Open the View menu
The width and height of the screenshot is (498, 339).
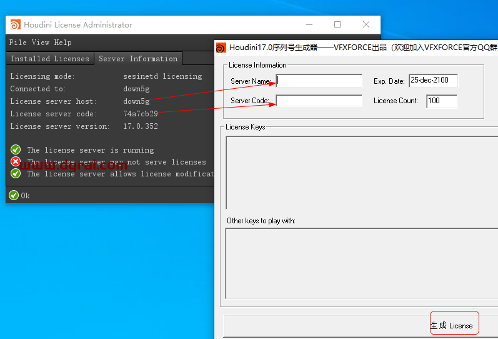pyautogui.click(x=41, y=43)
